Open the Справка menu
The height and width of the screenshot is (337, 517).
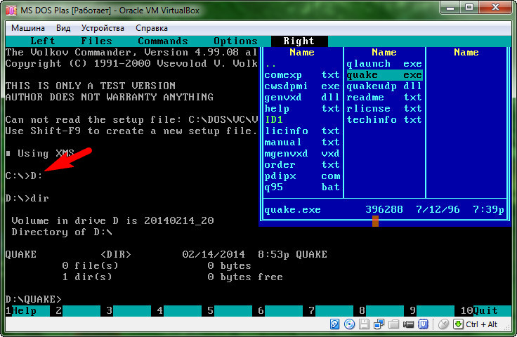(152, 28)
